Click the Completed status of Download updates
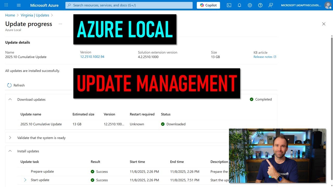 click(x=261, y=99)
